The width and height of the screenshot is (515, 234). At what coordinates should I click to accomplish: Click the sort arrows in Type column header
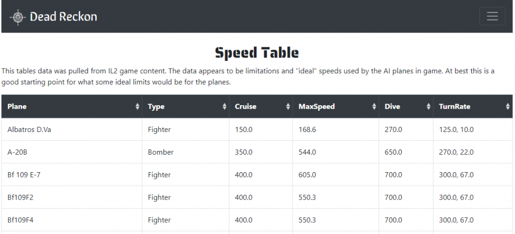224,107
